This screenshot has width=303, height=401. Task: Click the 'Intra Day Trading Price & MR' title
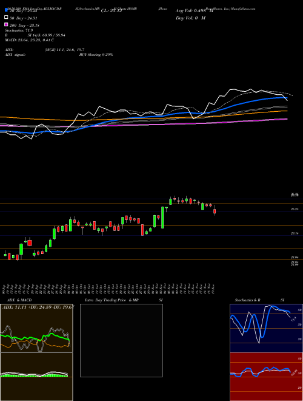112,300
